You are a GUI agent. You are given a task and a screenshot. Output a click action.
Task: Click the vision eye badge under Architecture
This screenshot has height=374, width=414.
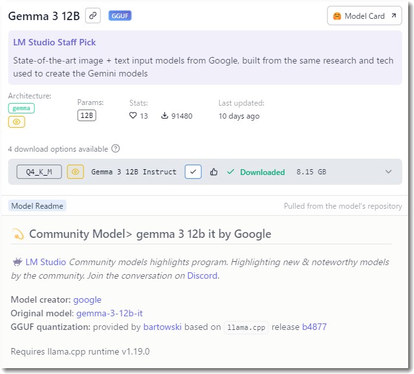click(x=17, y=122)
